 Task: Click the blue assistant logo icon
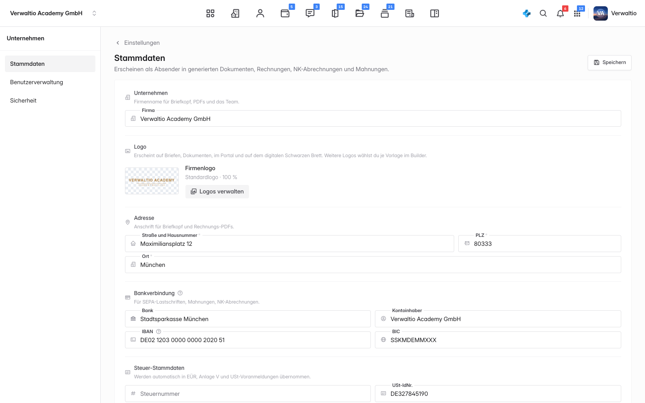[527, 13]
